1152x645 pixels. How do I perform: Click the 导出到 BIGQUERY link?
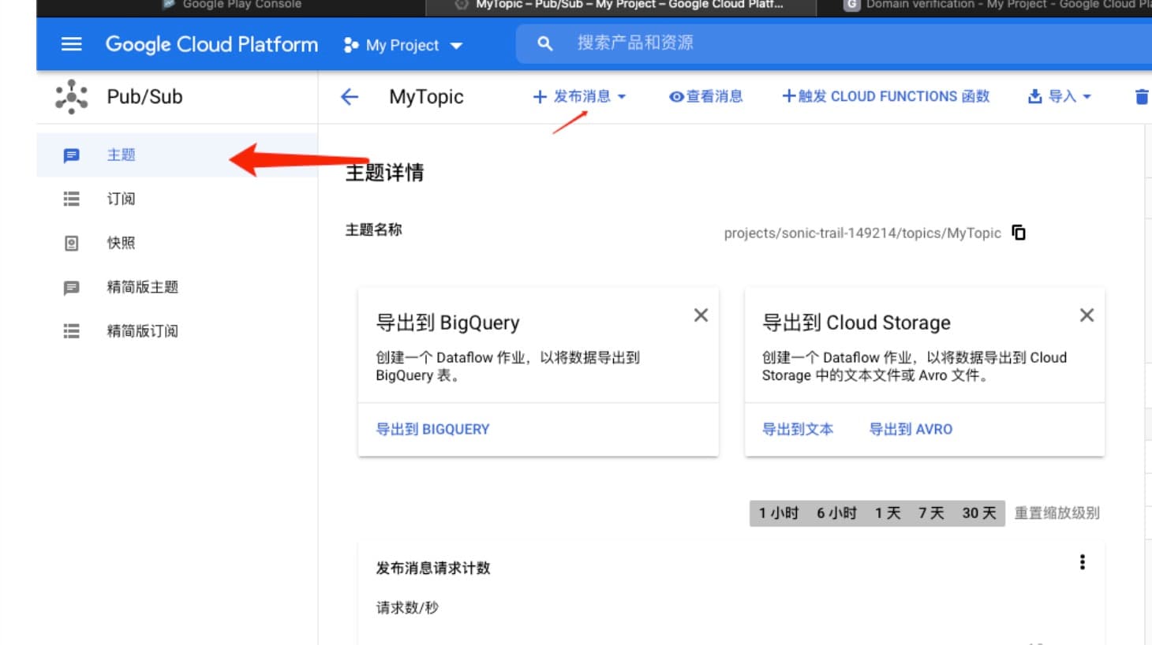click(x=432, y=430)
